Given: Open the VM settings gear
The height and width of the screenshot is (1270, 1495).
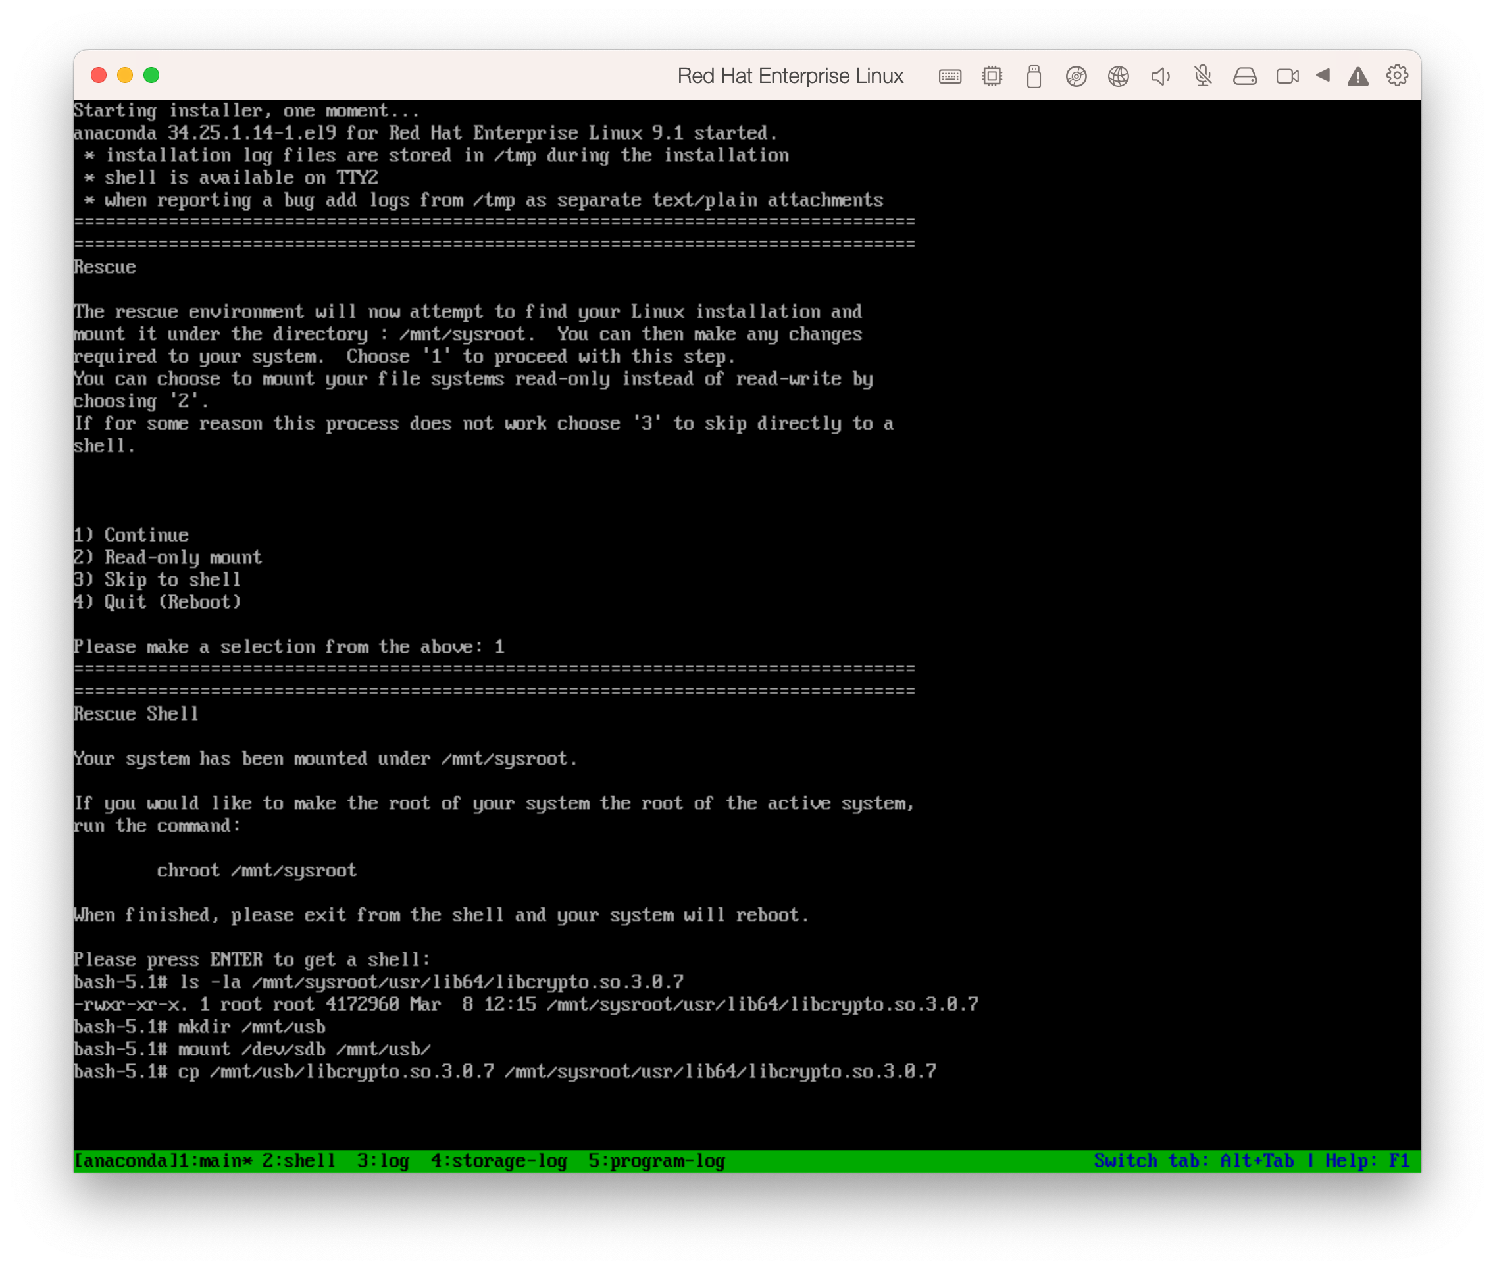Looking at the screenshot, I should click(1396, 76).
